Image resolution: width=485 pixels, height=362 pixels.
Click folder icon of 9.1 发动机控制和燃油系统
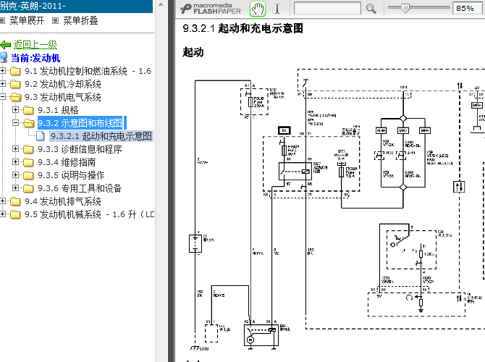click(15, 71)
